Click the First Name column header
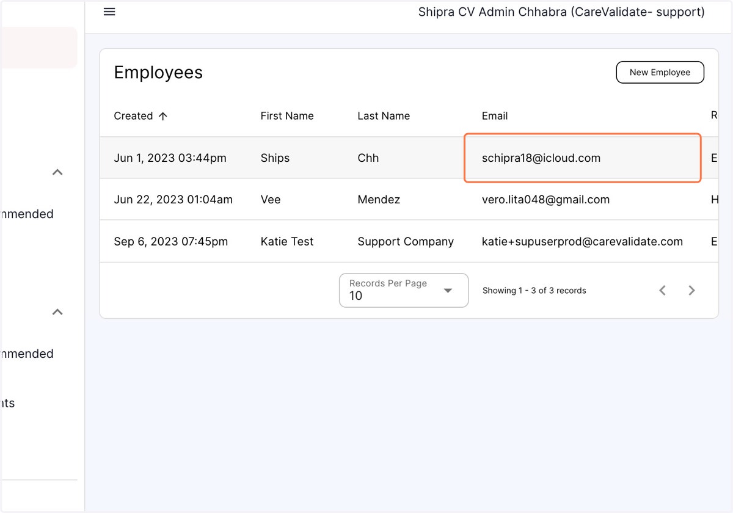 [x=287, y=116]
